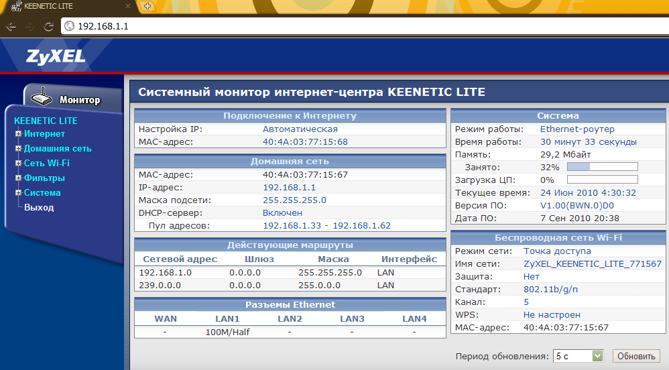The height and width of the screenshot is (370, 669).
Task: Expand the Интернет tree node
Action: click(x=18, y=133)
